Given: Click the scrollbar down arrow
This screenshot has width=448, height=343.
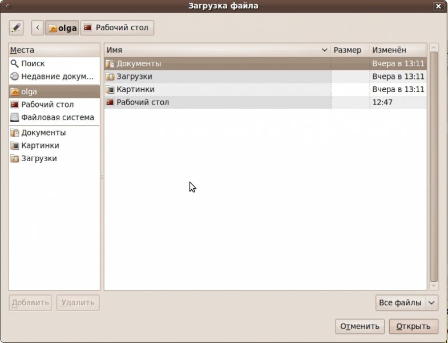Looking at the screenshot, I should coord(434,286).
